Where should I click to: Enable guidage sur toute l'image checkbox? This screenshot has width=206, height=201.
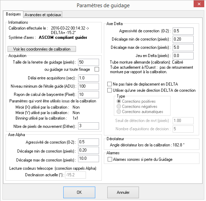[97, 69]
